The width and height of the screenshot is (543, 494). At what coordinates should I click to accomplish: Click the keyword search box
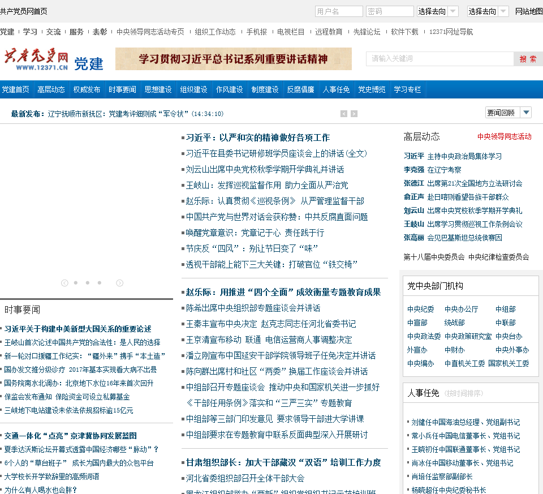tap(439, 59)
